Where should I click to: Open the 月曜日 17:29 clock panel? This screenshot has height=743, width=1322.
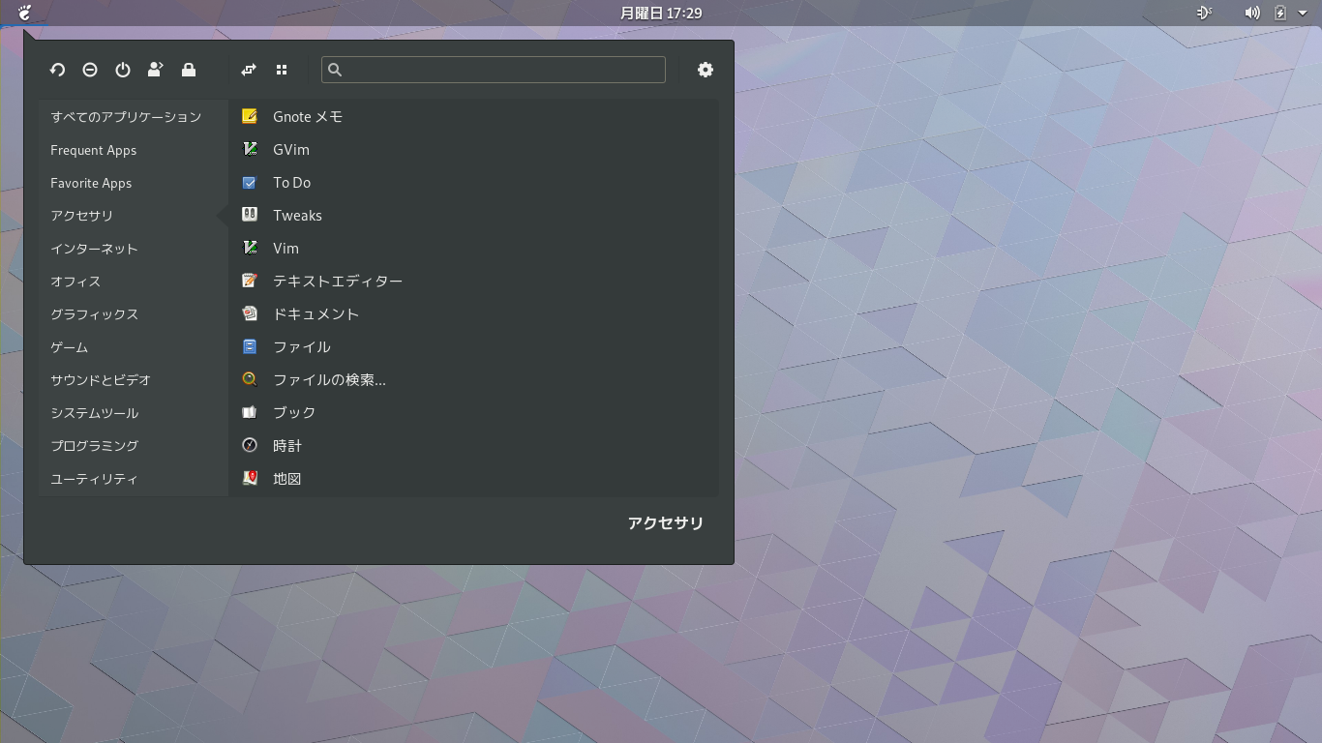661,13
